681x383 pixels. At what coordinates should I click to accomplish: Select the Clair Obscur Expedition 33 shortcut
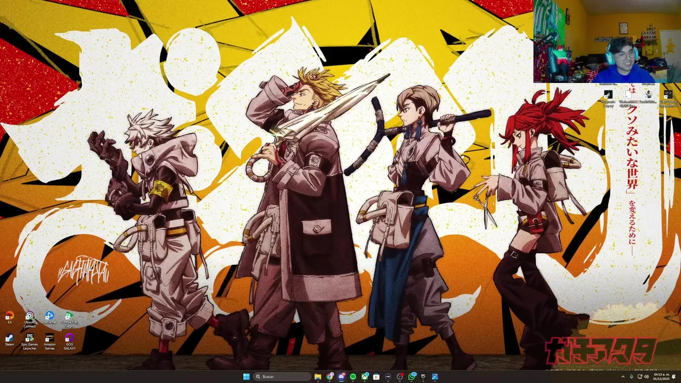tap(668, 98)
